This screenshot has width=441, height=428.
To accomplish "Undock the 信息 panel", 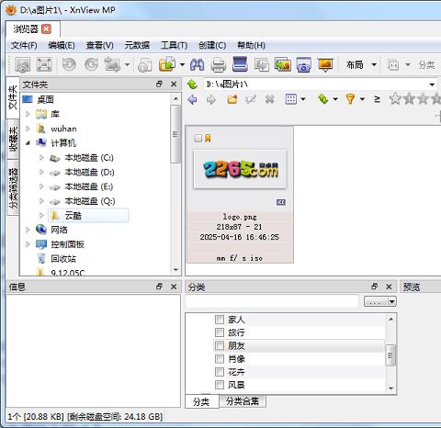I will pos(159,287).
